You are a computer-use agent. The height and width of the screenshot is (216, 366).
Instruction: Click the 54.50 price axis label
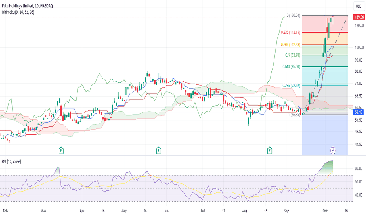[x=359, y=120]
